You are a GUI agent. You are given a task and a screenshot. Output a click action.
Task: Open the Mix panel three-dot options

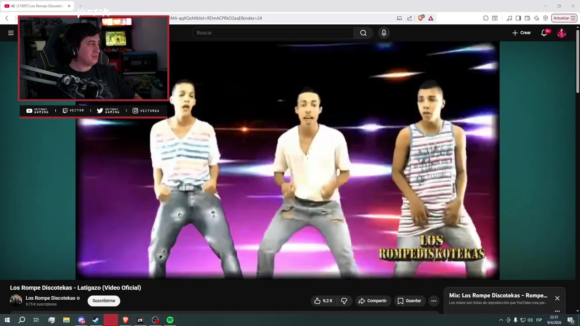[557, 311]
